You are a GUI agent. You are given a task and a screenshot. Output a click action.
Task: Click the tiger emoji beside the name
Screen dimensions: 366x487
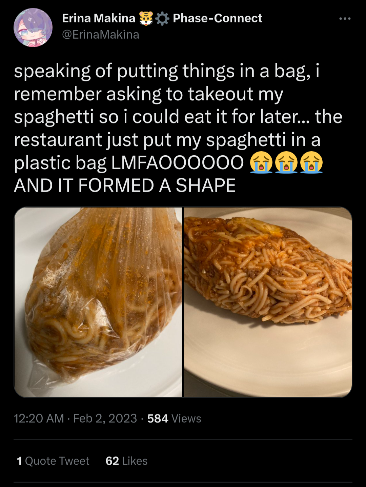tap(146, 18)
